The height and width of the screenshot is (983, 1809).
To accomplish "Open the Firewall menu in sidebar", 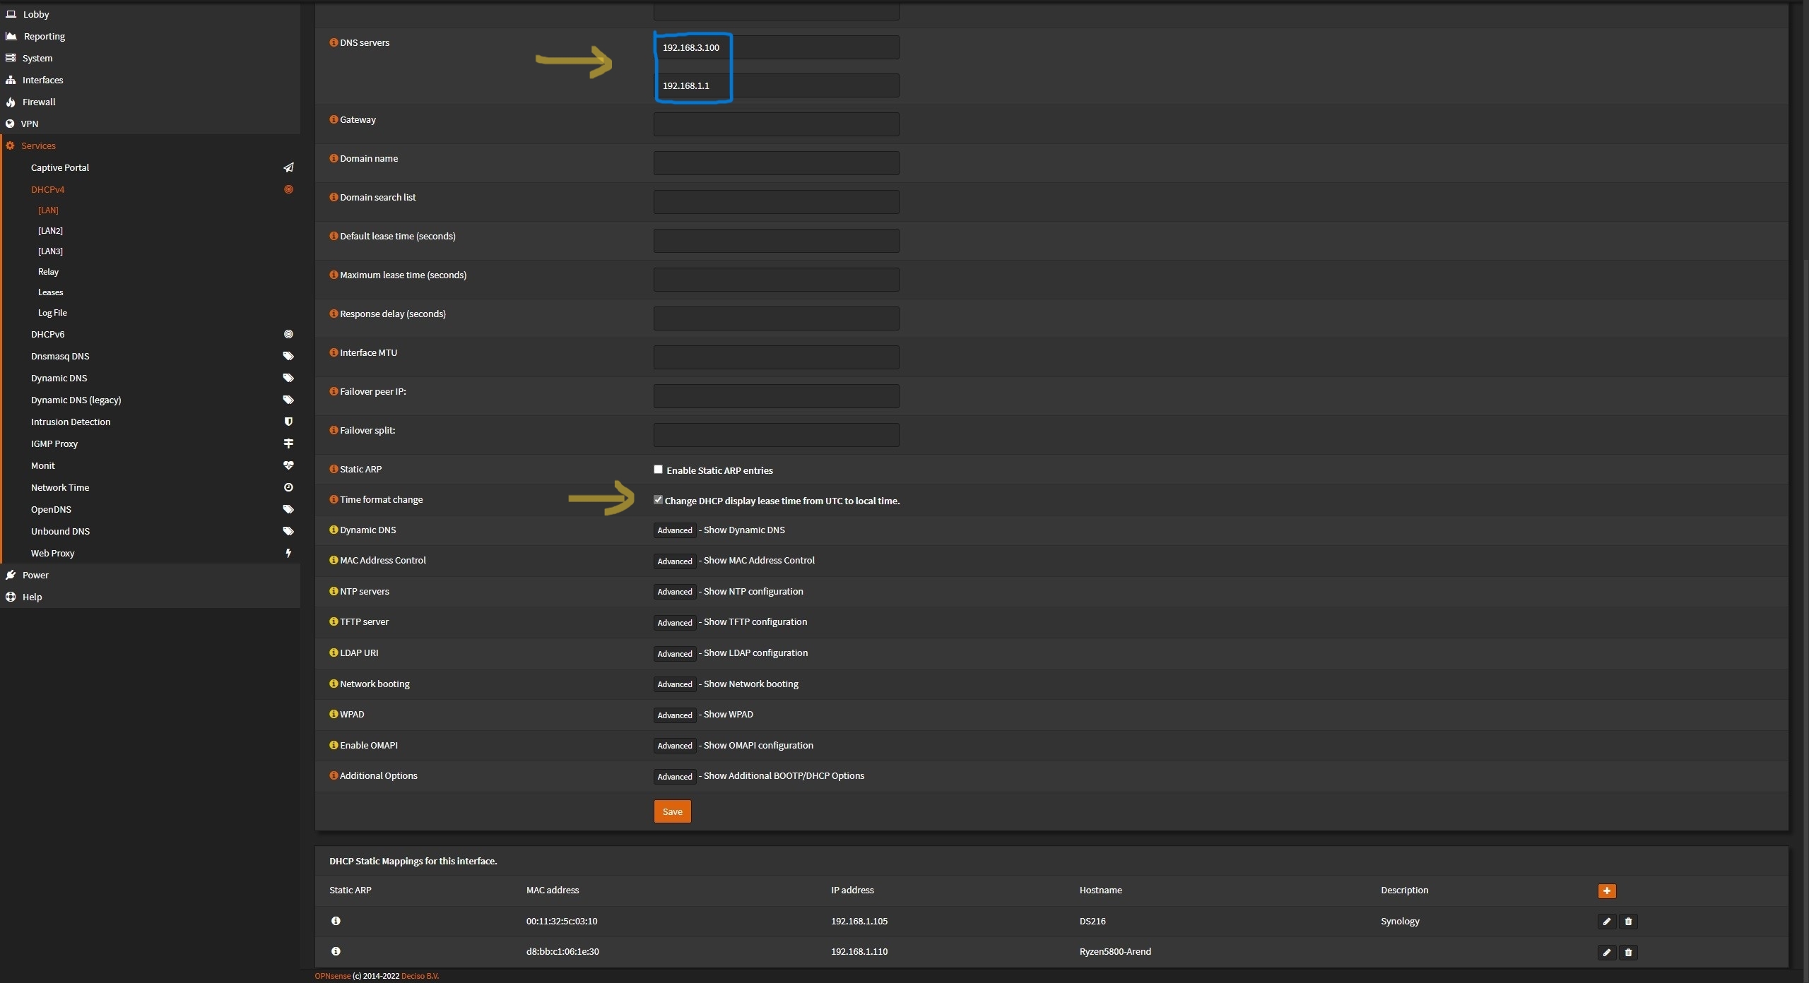I will 39,102.
